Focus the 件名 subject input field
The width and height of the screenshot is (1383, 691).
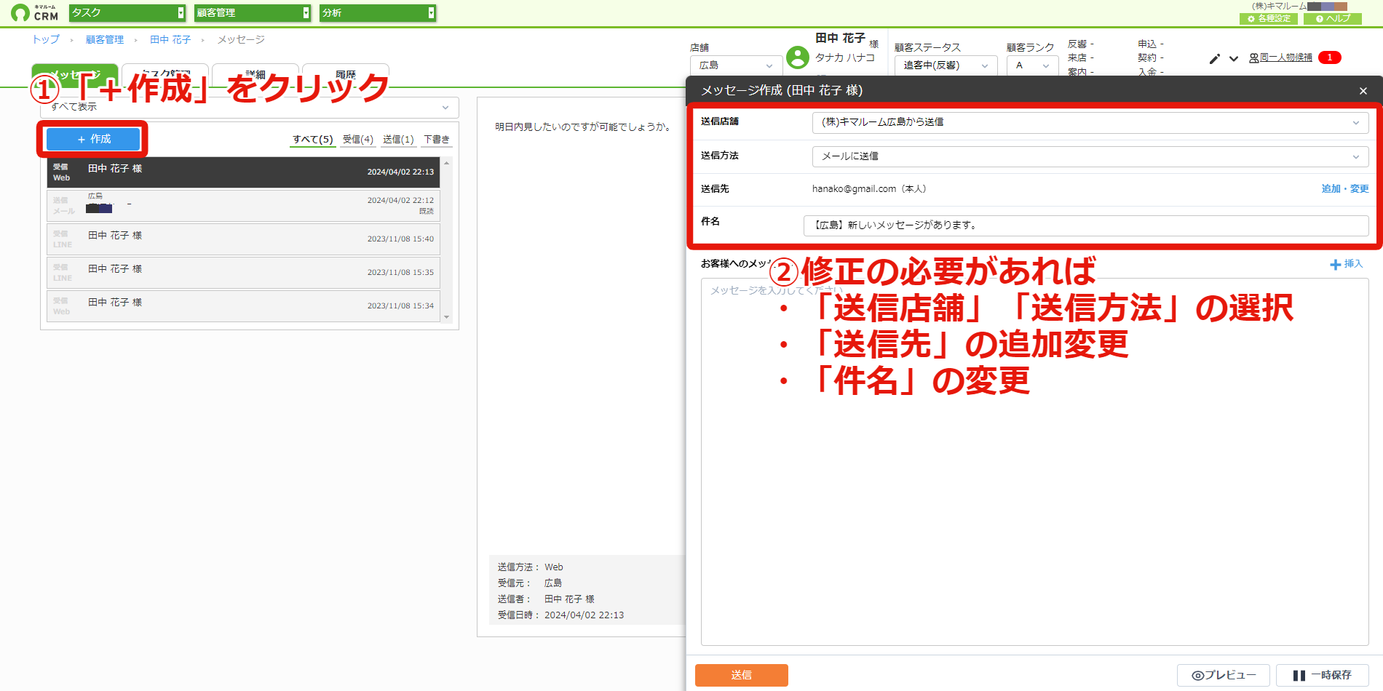click(x=1086, y=225)
